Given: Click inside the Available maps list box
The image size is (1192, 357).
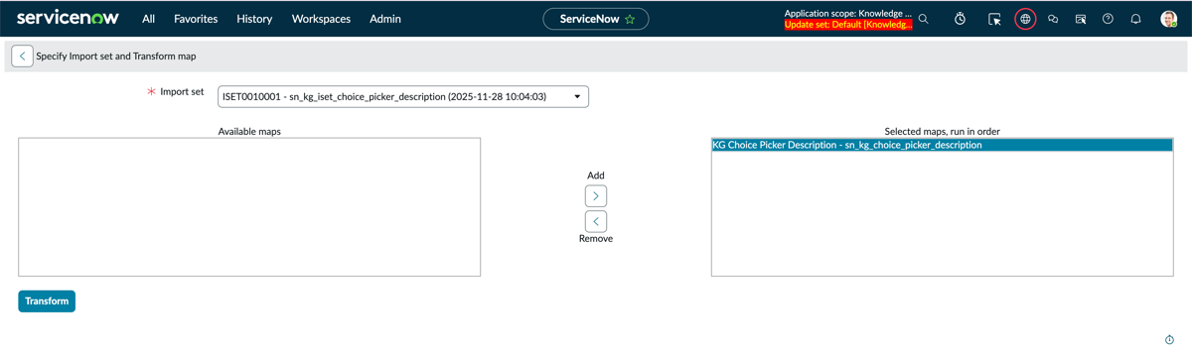Looking at the screenshot, I should pyautogui.click(x=249, y=206).
